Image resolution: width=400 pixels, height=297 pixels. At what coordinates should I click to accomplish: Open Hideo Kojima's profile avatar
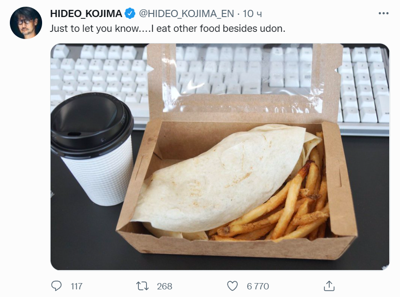point(26,23)
